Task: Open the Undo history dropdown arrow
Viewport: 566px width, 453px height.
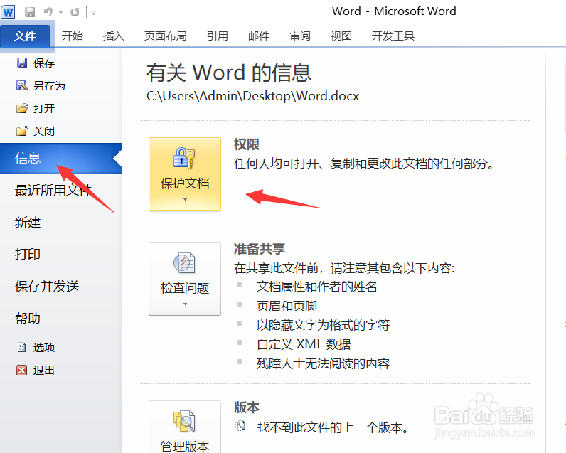Action: tap(61, 13)
